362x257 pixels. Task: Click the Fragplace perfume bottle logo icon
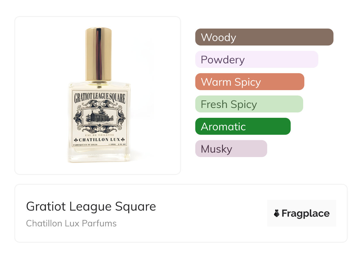pos(277,213)
